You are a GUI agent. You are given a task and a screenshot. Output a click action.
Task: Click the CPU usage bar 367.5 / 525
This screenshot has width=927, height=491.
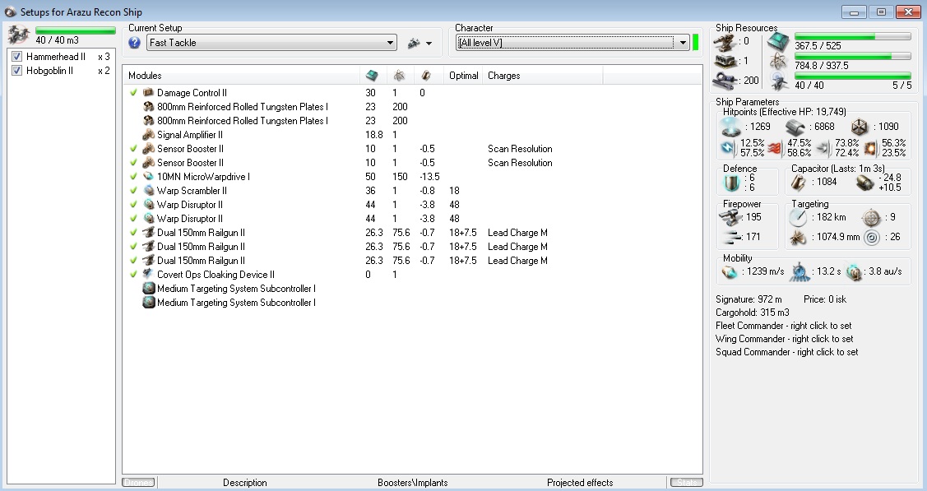(852, 37)
